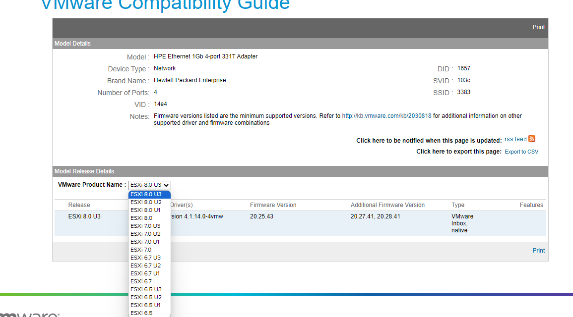Viewport: 573px width, 317px height.
Task: Select ESXi 6.5 U3 option
Action: tap(149, 290)
